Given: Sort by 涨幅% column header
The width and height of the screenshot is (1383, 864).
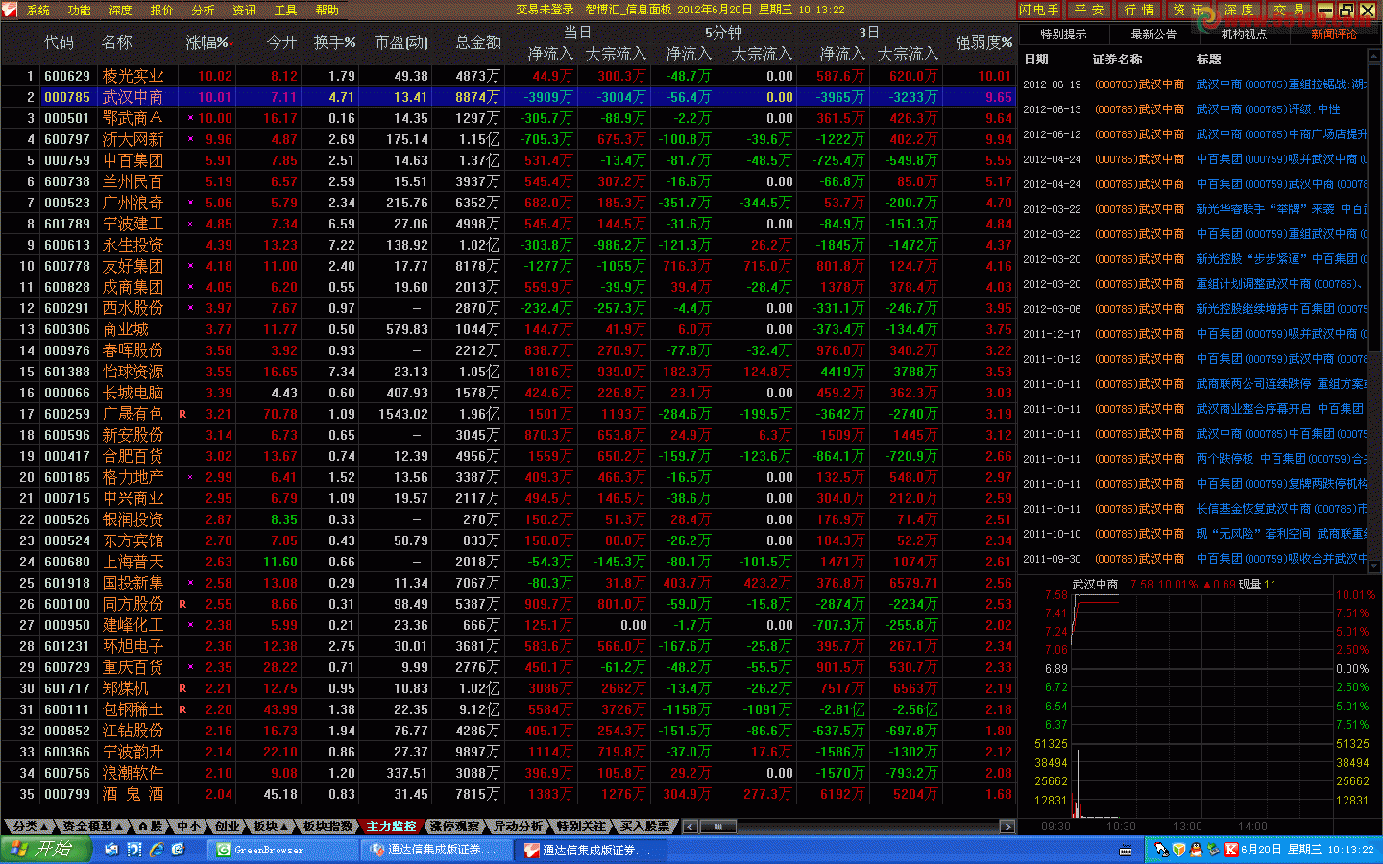Looking at the screenshot, I should coord(207,42).
